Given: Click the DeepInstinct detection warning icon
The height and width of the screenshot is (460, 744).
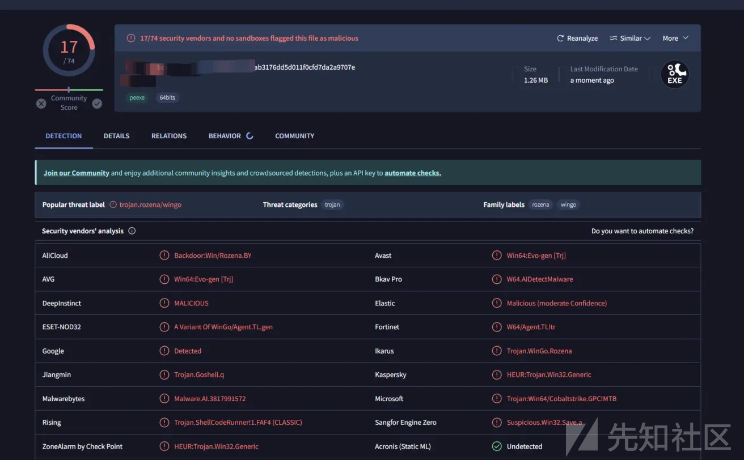Looking at the screenshot, I should tap(164, 303).
